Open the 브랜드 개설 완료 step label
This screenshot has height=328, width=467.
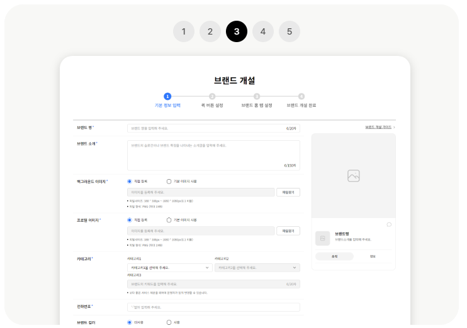[301, 106]
